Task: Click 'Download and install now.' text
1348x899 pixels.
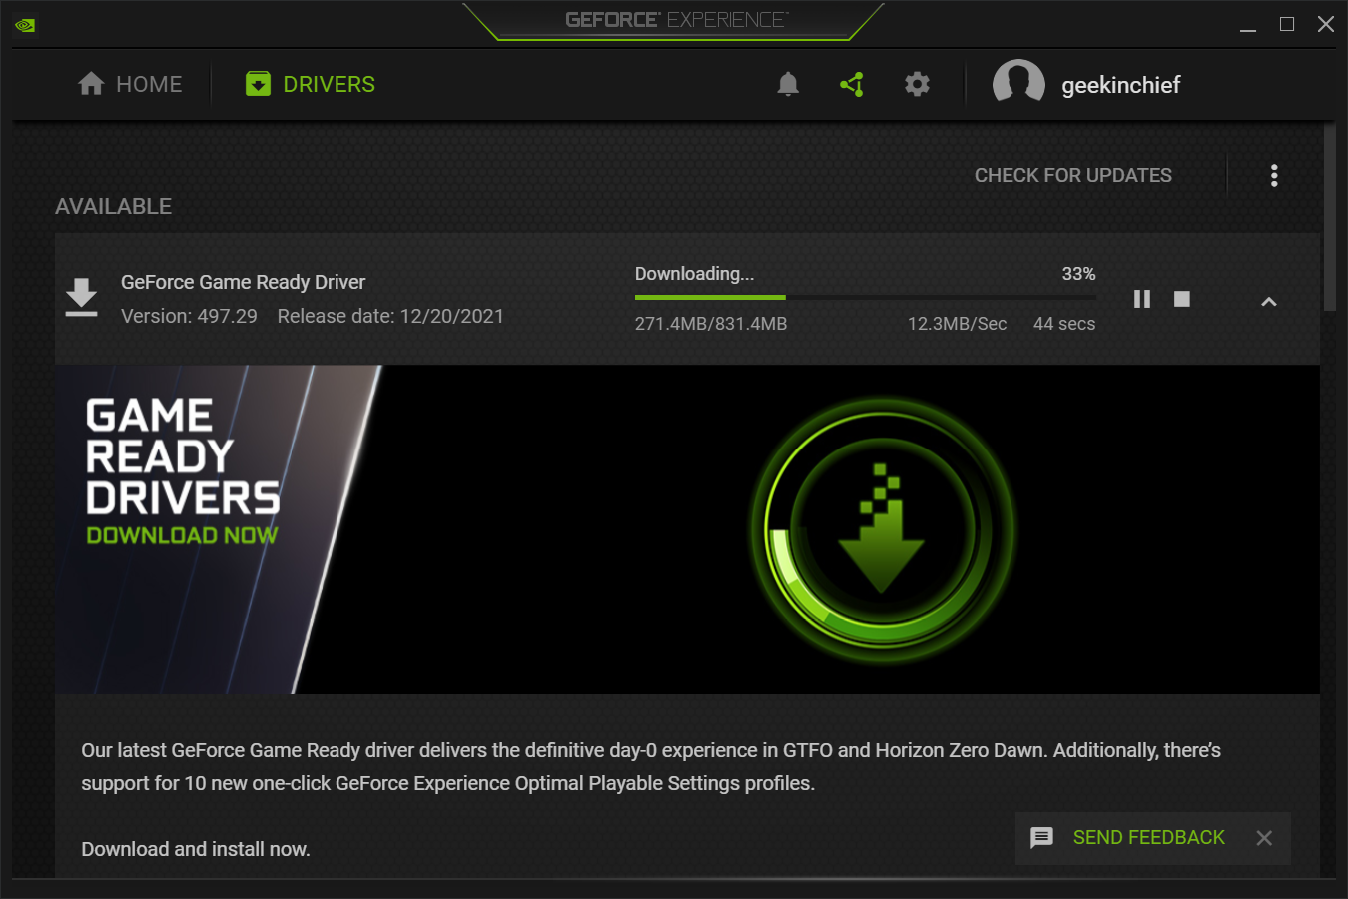Action: point(196,849)
